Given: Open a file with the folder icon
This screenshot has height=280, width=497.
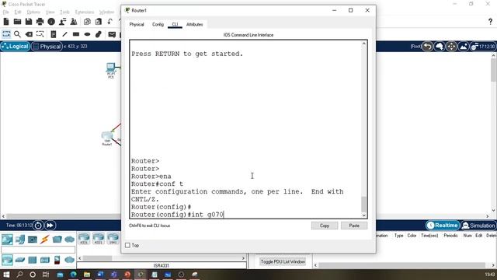Looking at the screenshot, I should (x=17, y=22).
